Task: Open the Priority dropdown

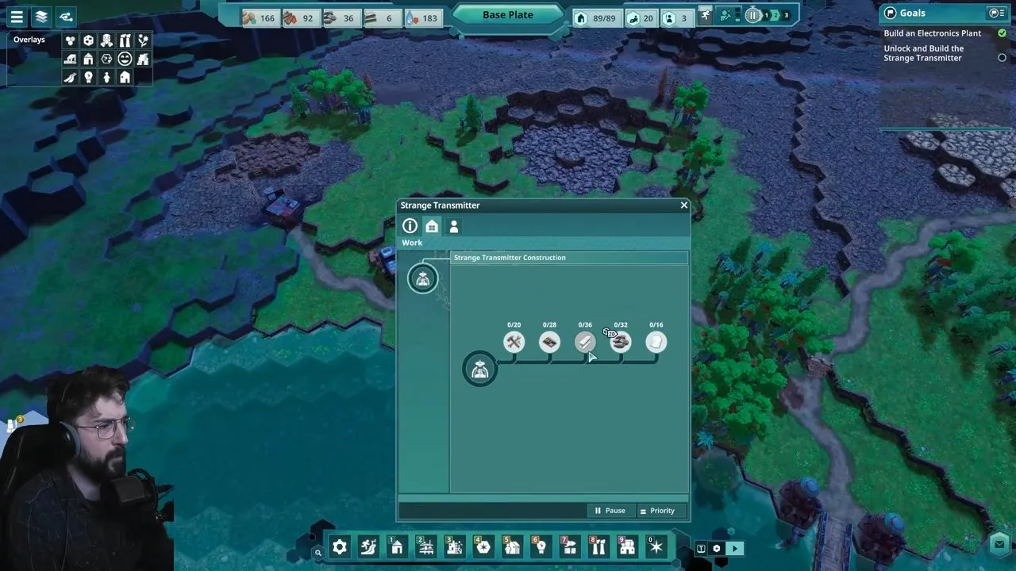Action: click(x=658, y=511)
